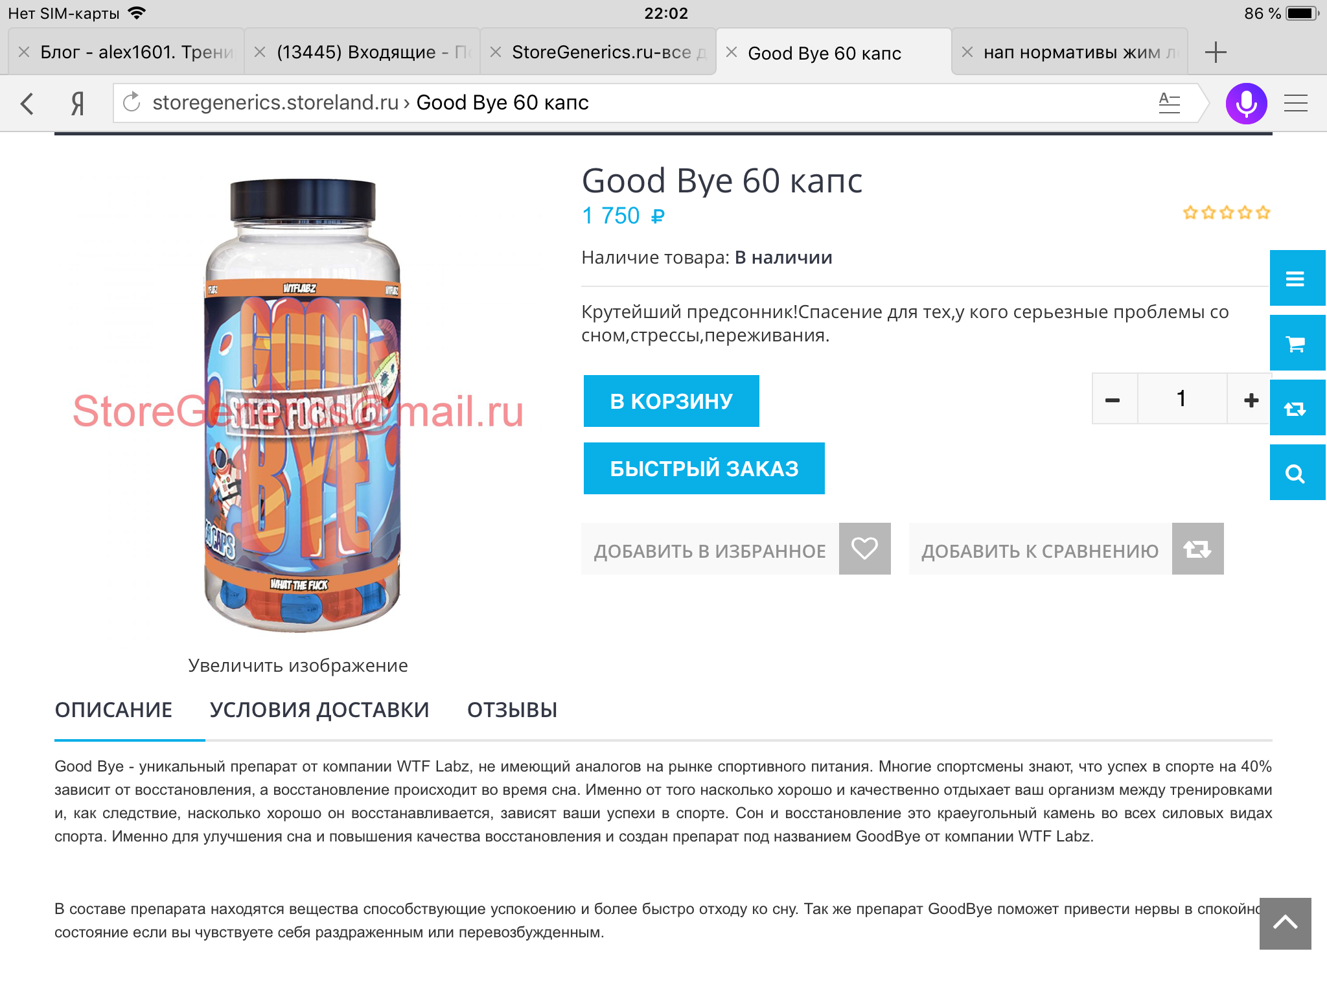Image resolution: width=1327 pixels, height=995 pixels.
Task: Switch to the 'Условия доставки' tab
Action: (x=319, y=710)
